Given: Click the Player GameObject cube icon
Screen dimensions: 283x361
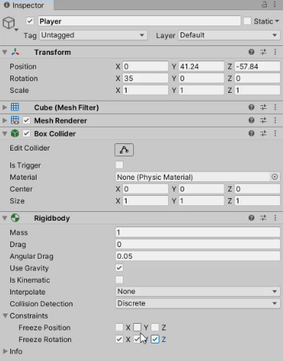Looking at the screenshot, I should 9,23.
